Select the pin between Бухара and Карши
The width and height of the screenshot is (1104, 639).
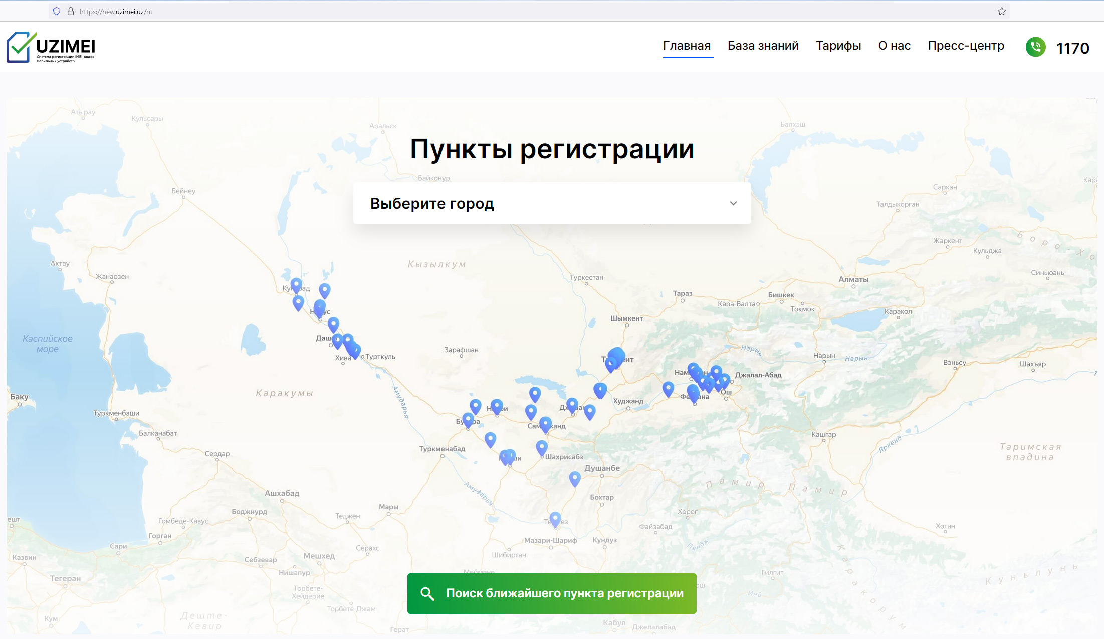point(490,440)
